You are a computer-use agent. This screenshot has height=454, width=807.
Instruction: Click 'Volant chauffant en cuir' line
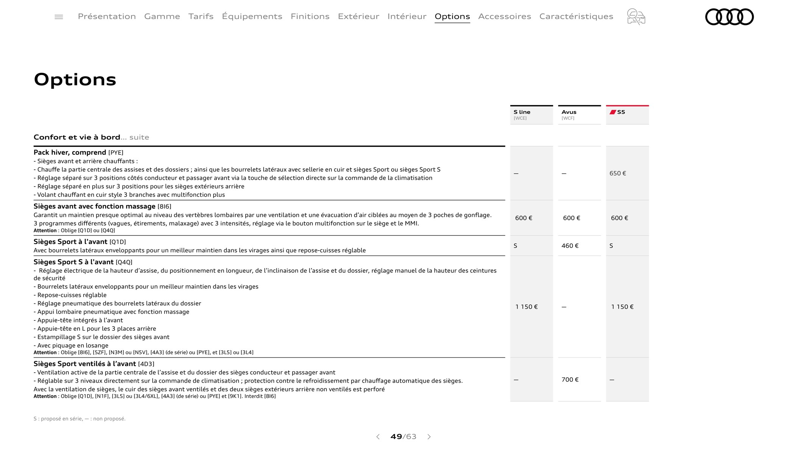129,195
